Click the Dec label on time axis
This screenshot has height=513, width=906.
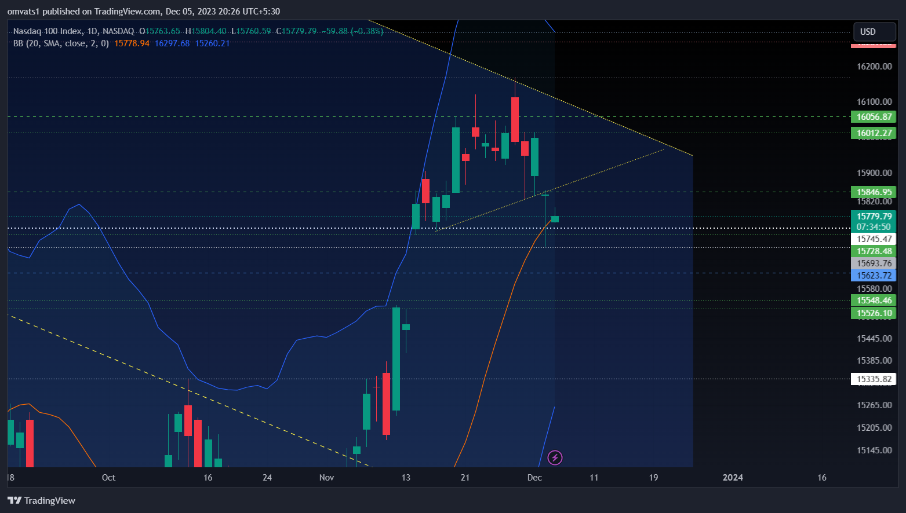534,478
